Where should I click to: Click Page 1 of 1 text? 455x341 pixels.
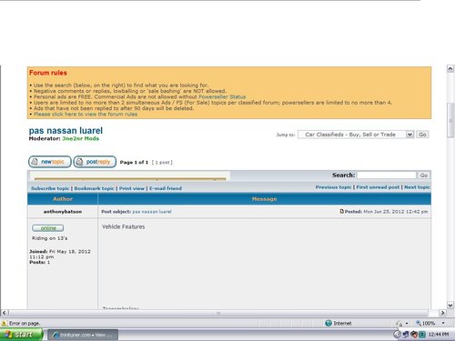pos(134,162)
